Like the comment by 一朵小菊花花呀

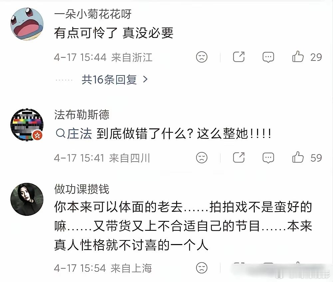click(x=298, y=57)
